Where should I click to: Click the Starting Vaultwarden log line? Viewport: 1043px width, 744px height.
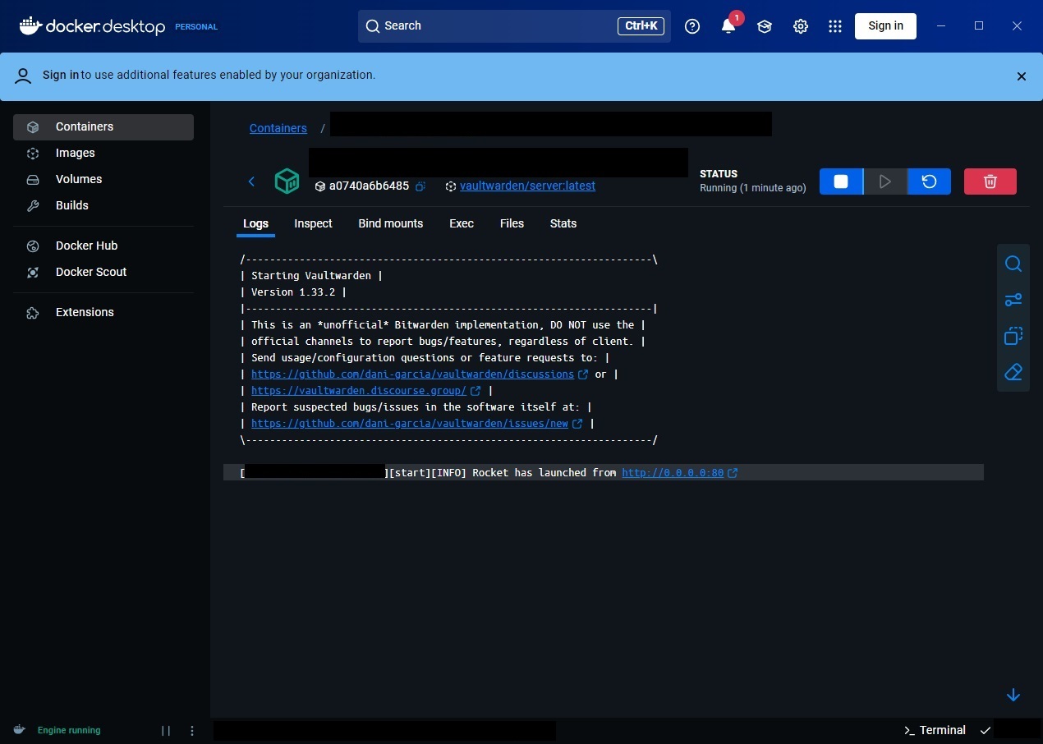coord(311,276)
